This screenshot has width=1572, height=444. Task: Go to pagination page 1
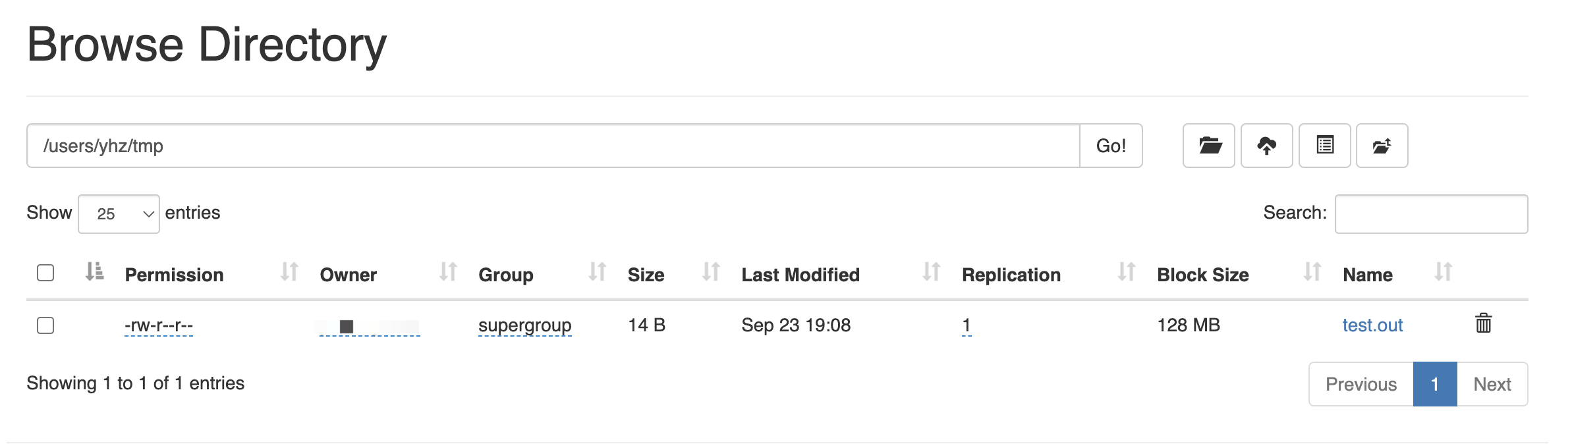(x=1435, y=384)
